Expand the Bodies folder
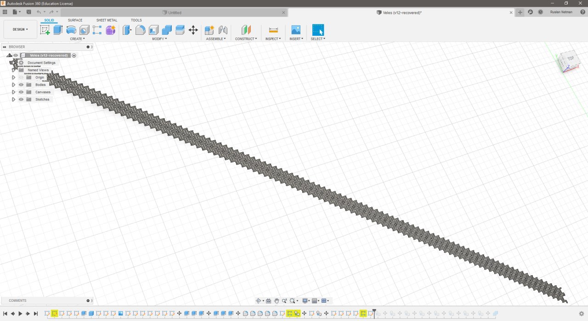The width and height of the screenshot is (588, 321). coord(14,85)
